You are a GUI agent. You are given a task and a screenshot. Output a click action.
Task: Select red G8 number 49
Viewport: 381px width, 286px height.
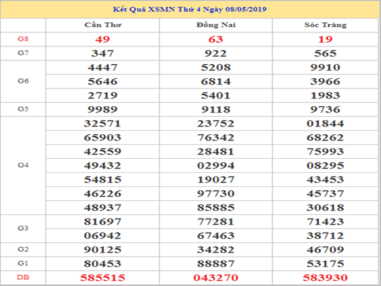click(x=102, y=39)
